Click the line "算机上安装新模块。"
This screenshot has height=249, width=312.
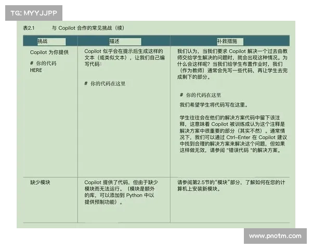199,189
